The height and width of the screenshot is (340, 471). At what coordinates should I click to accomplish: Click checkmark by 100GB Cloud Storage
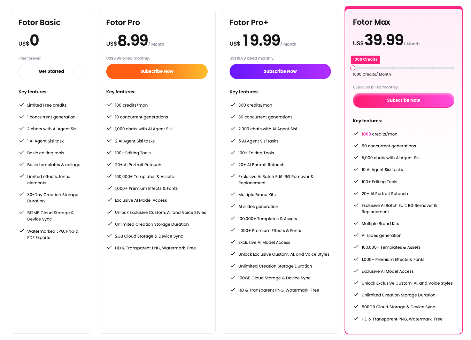[x=233, y=278]
